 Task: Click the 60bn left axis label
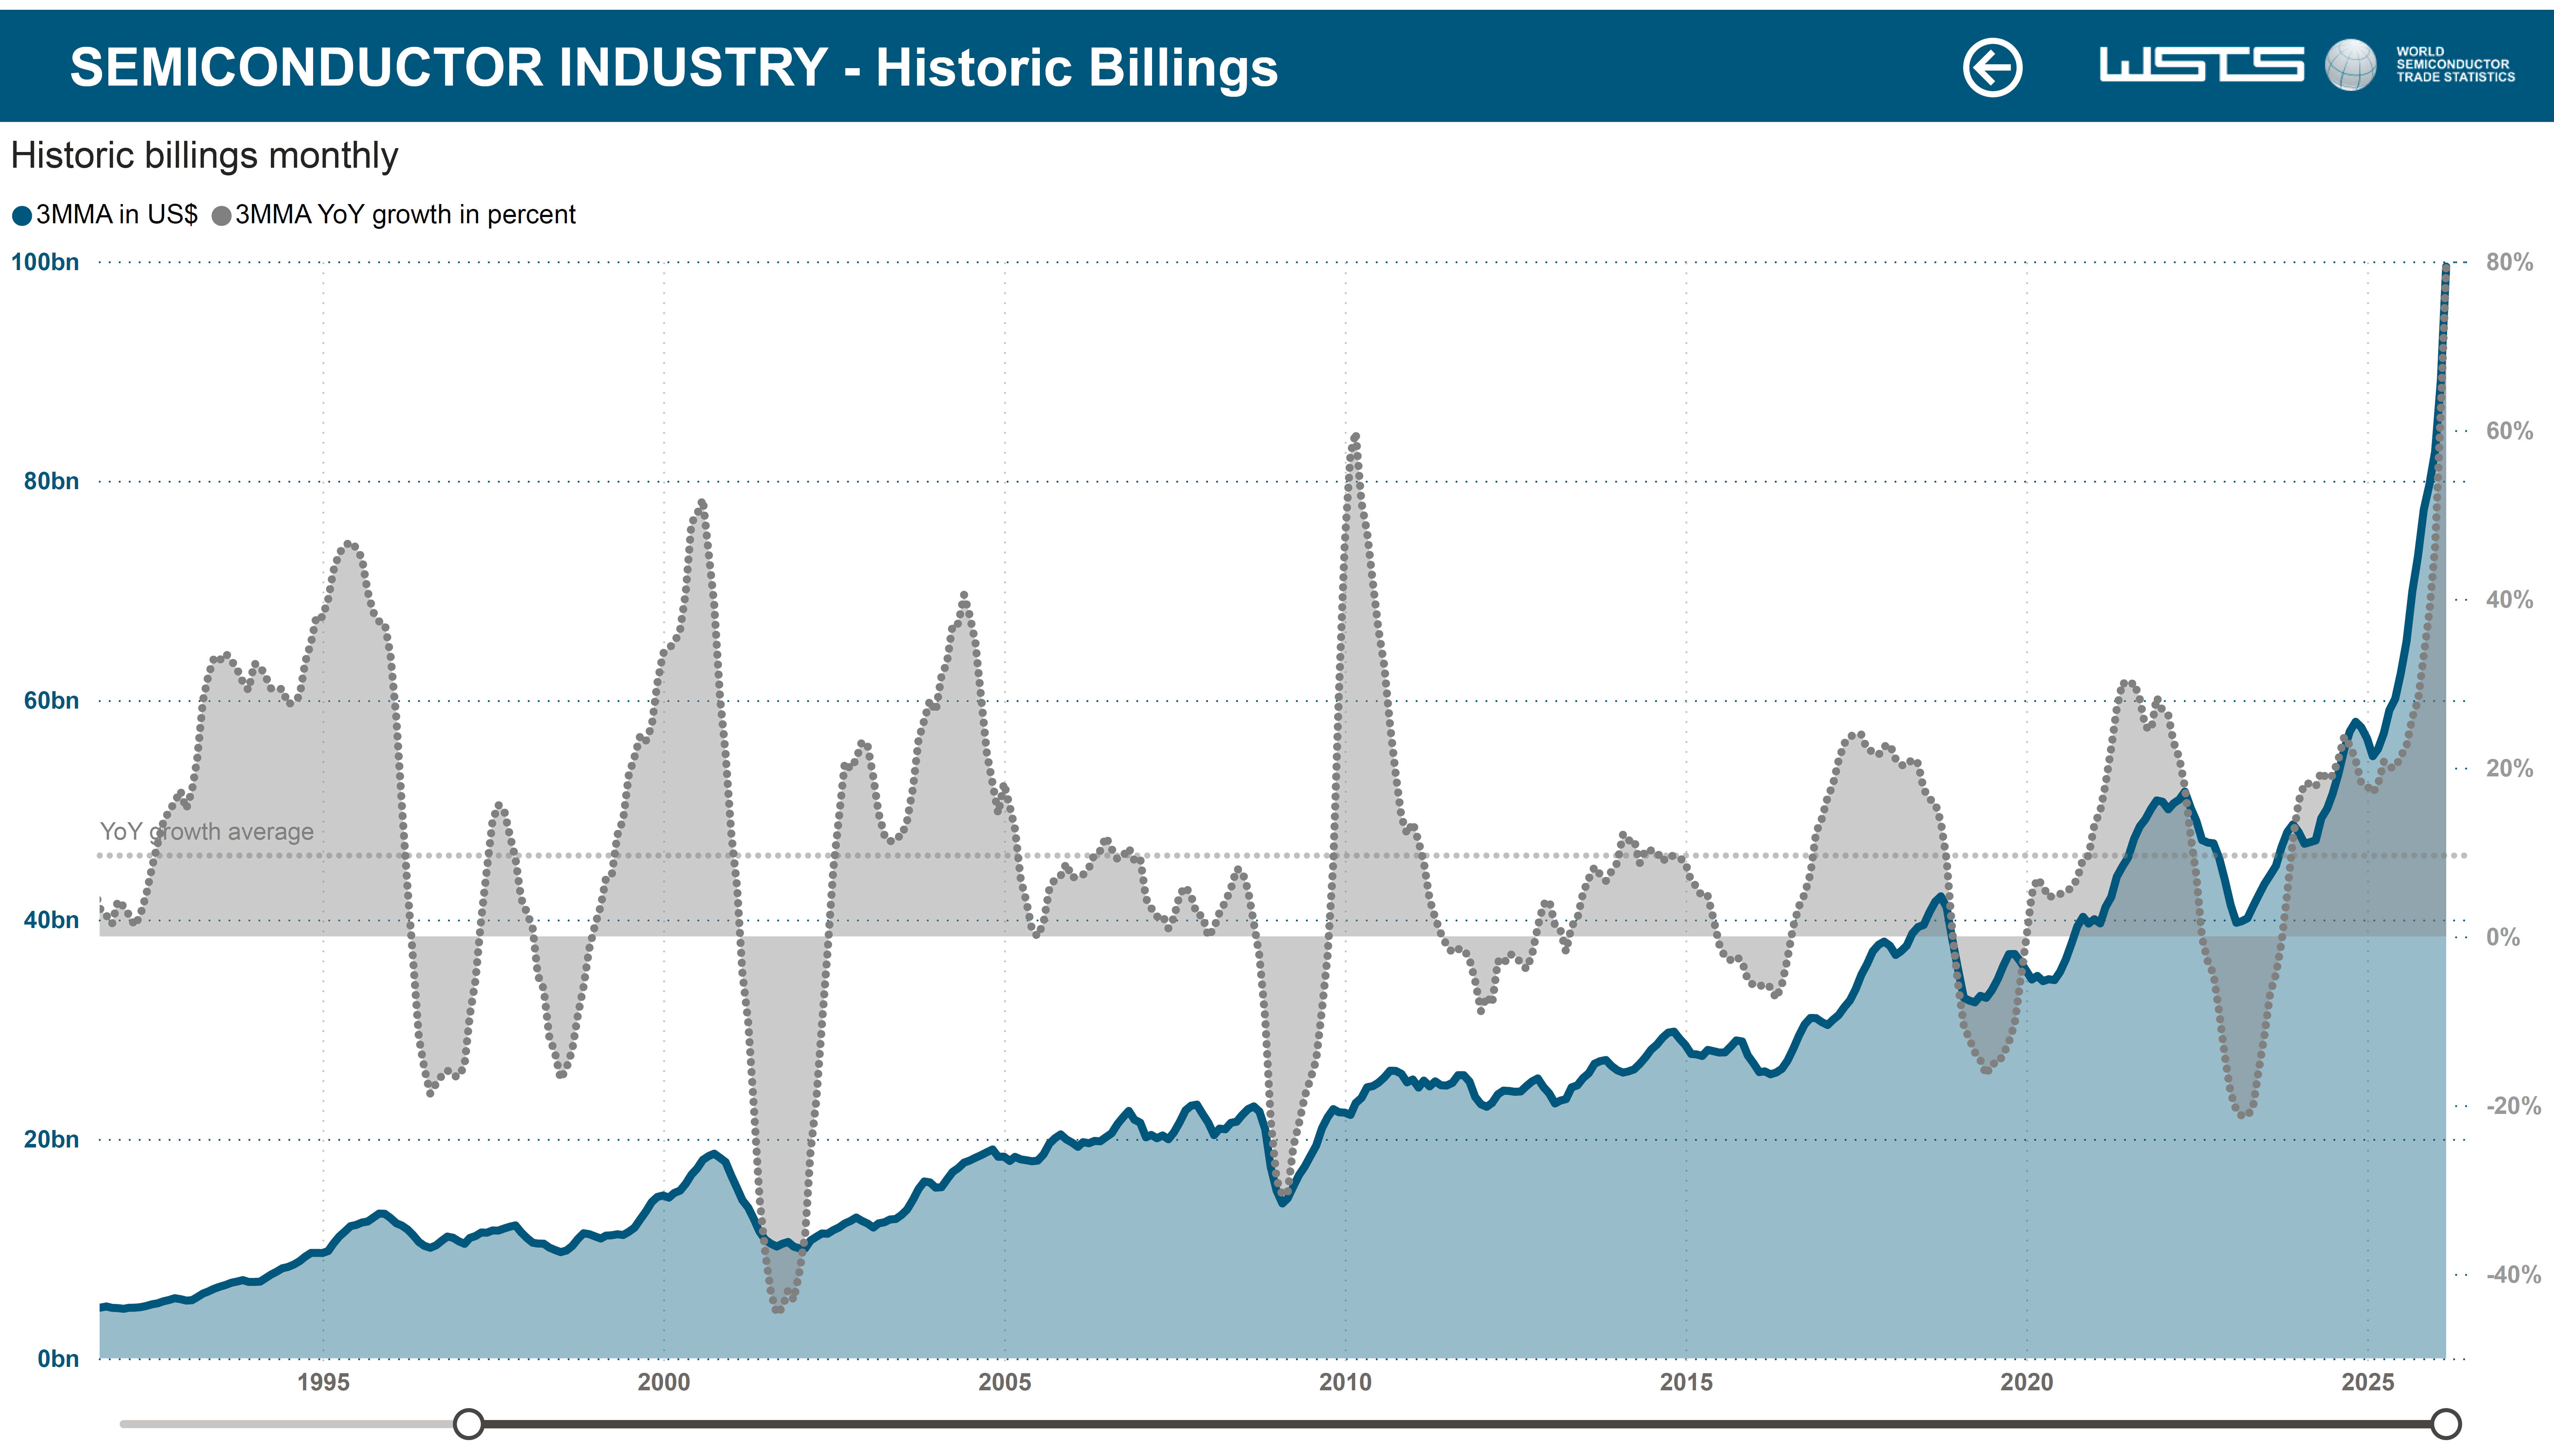click(x=51, y=701)
